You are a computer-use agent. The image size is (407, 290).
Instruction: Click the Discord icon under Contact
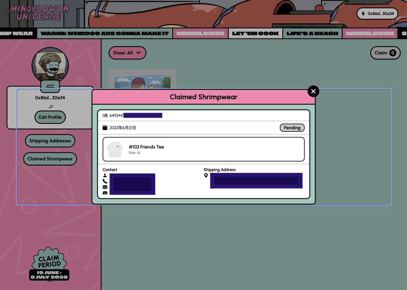click(105, 193)
